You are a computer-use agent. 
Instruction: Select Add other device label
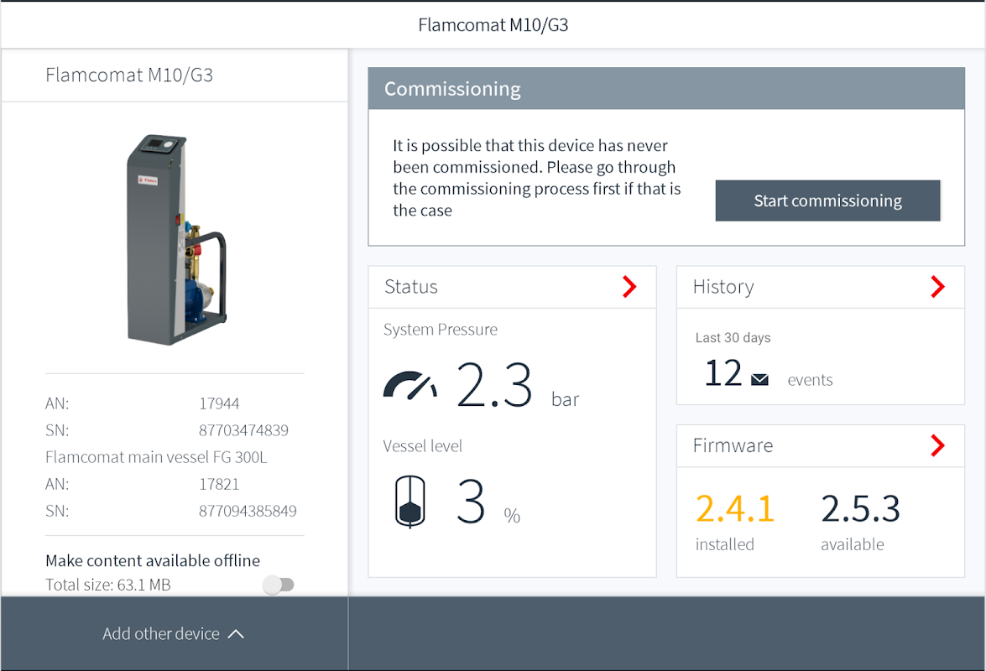[x=161, y=633]
